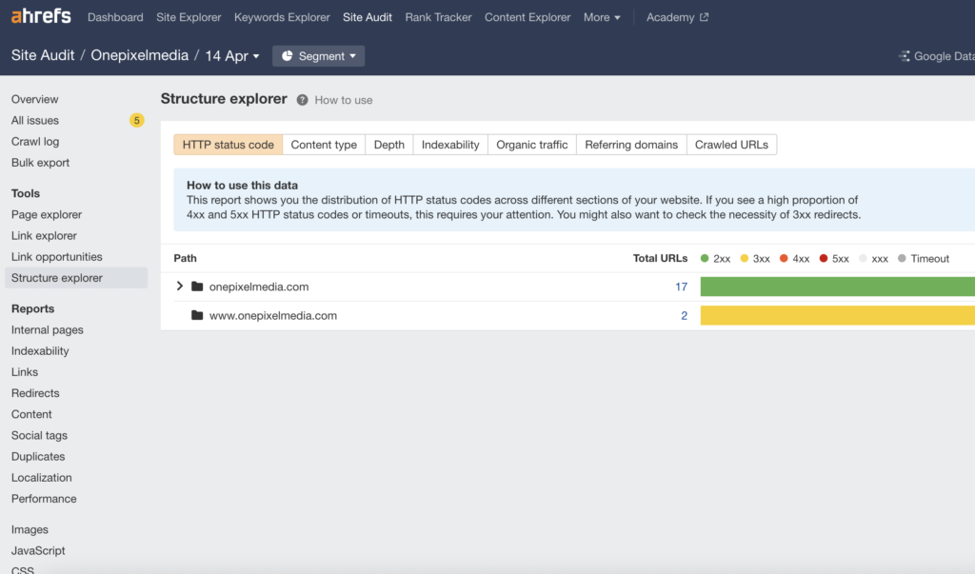Open the Indexability tab
975x574 pixels.
tap(450, 145)
